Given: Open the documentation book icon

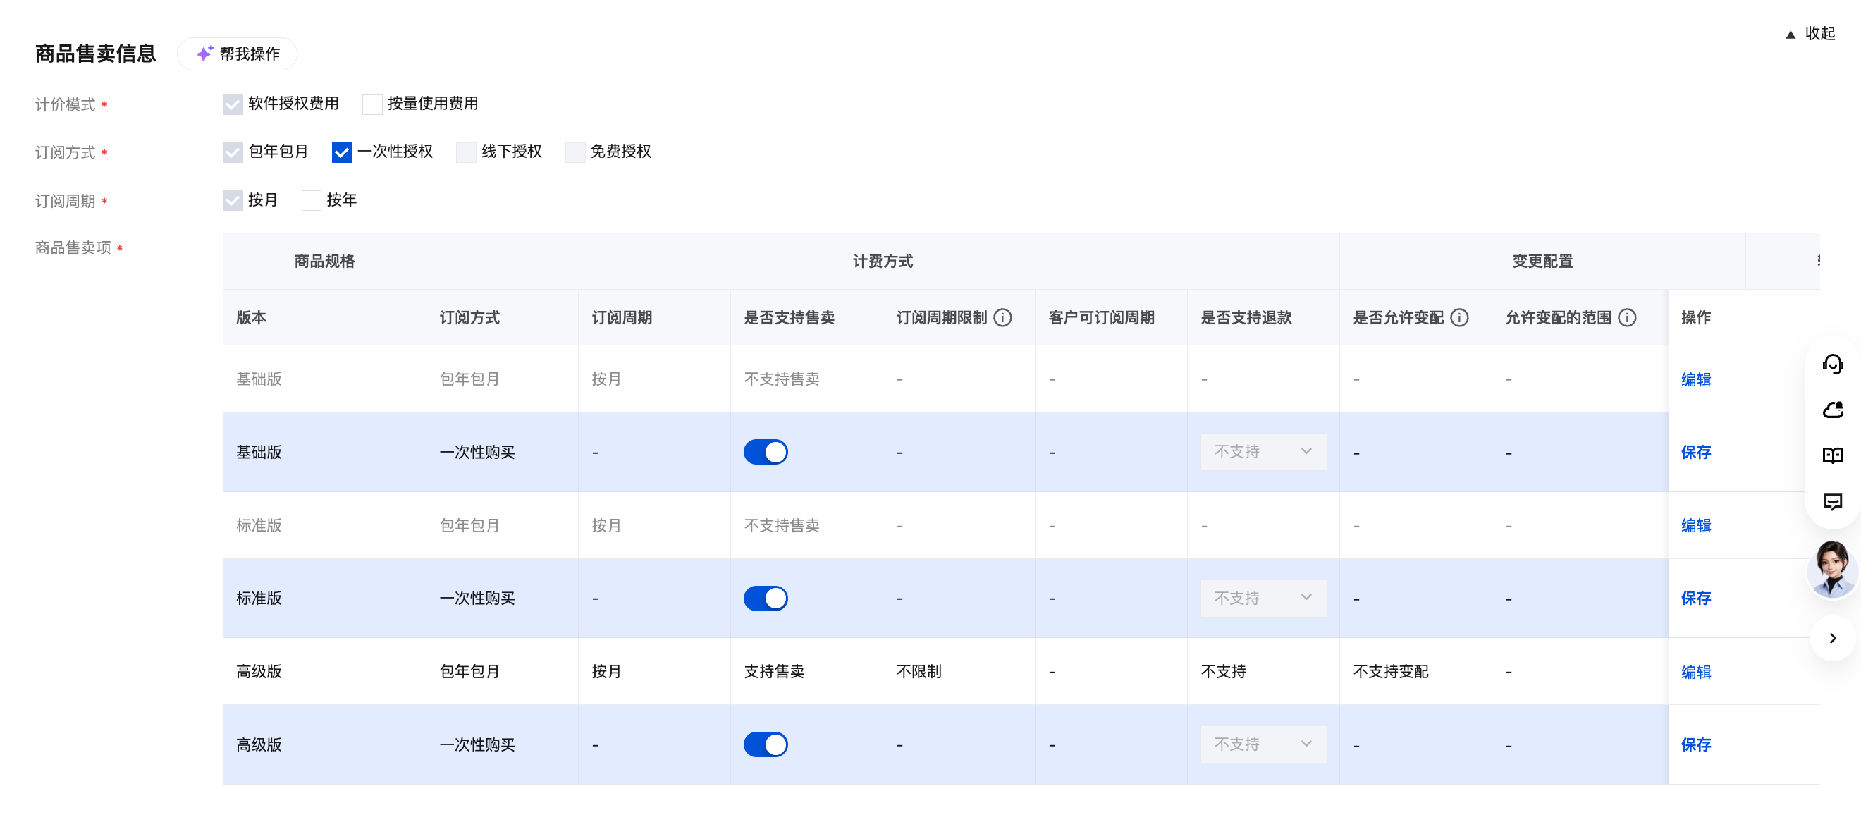Looking at the screenshot, I should (1832, 455).
